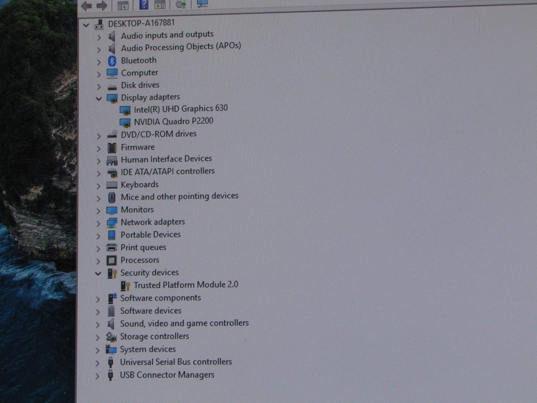
Task: Click the Portable Devices icon
Action: 112,235
